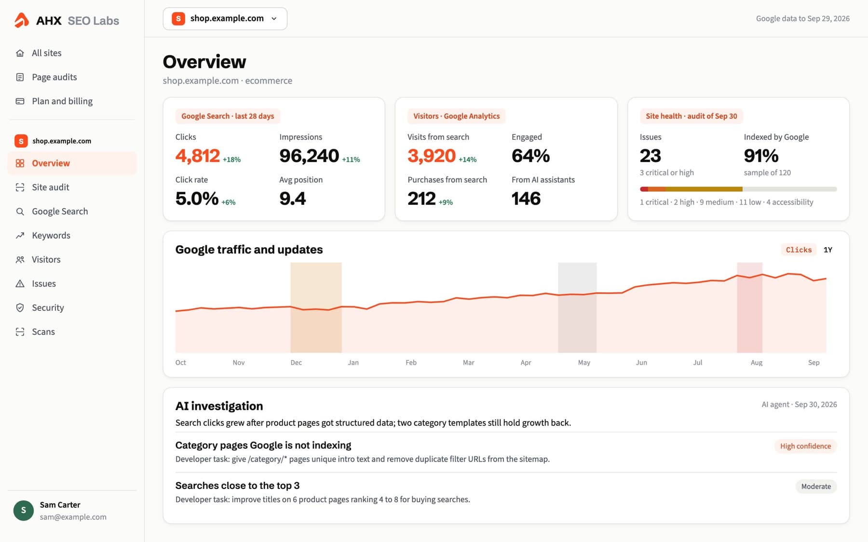Click the Plan and billing card icon

click(x=20, y=101)
